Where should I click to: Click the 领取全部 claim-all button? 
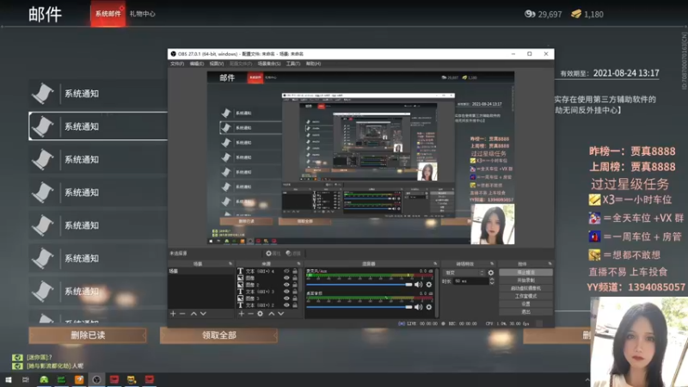(x=219, y=335)
